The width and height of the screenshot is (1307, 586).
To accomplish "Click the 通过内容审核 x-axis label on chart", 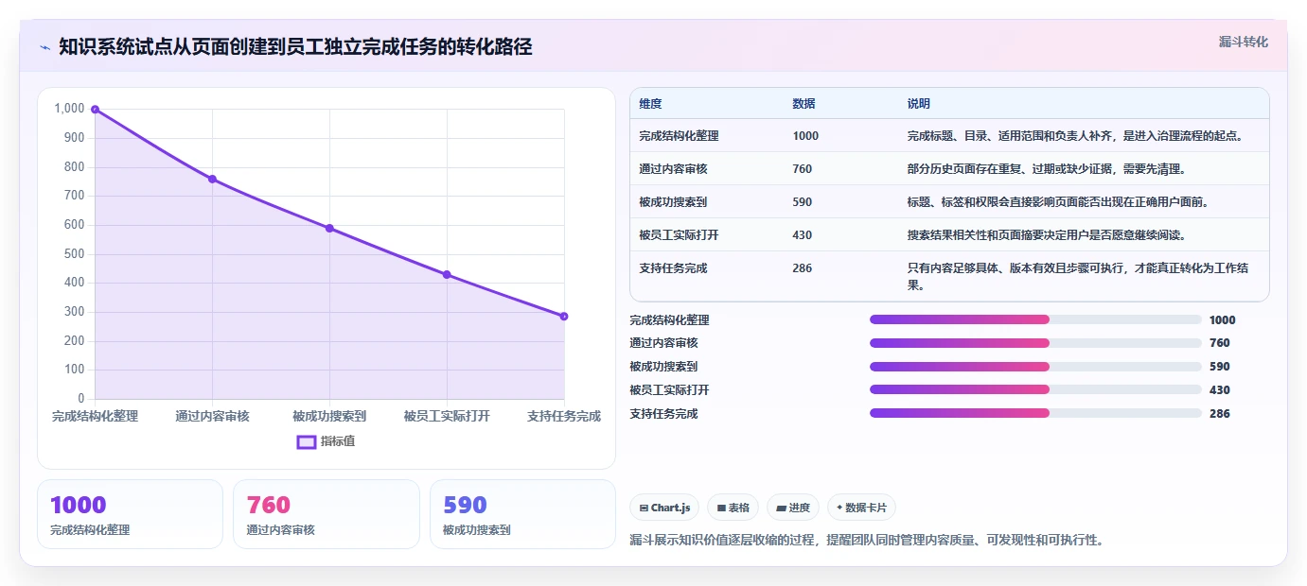I will click(x=212, y=416).
